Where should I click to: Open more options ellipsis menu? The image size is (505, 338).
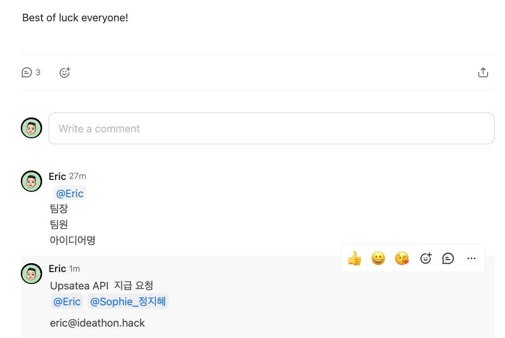(471, 258)
